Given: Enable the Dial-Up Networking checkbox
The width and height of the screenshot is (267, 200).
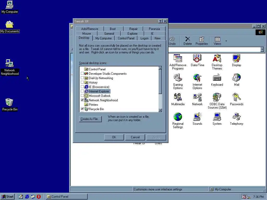Looking at the screenshot, I should click(82, 78).
